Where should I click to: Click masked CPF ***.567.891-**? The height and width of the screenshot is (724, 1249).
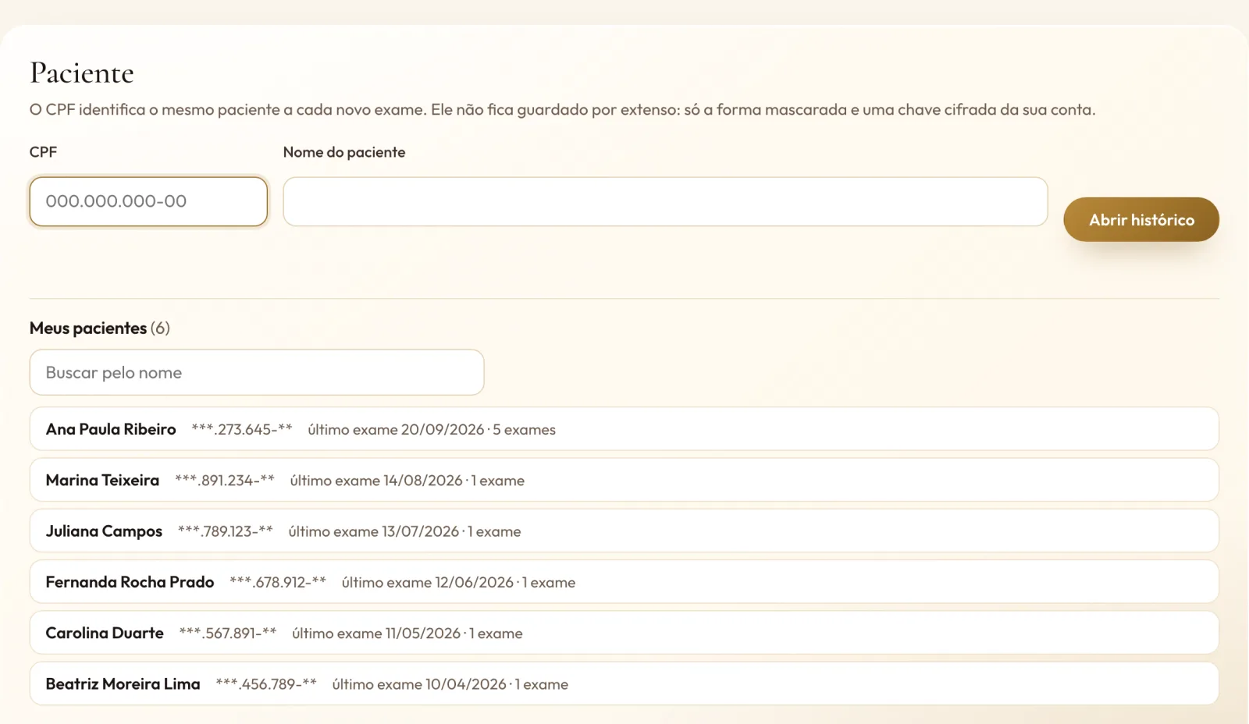(x=228, y=633)
